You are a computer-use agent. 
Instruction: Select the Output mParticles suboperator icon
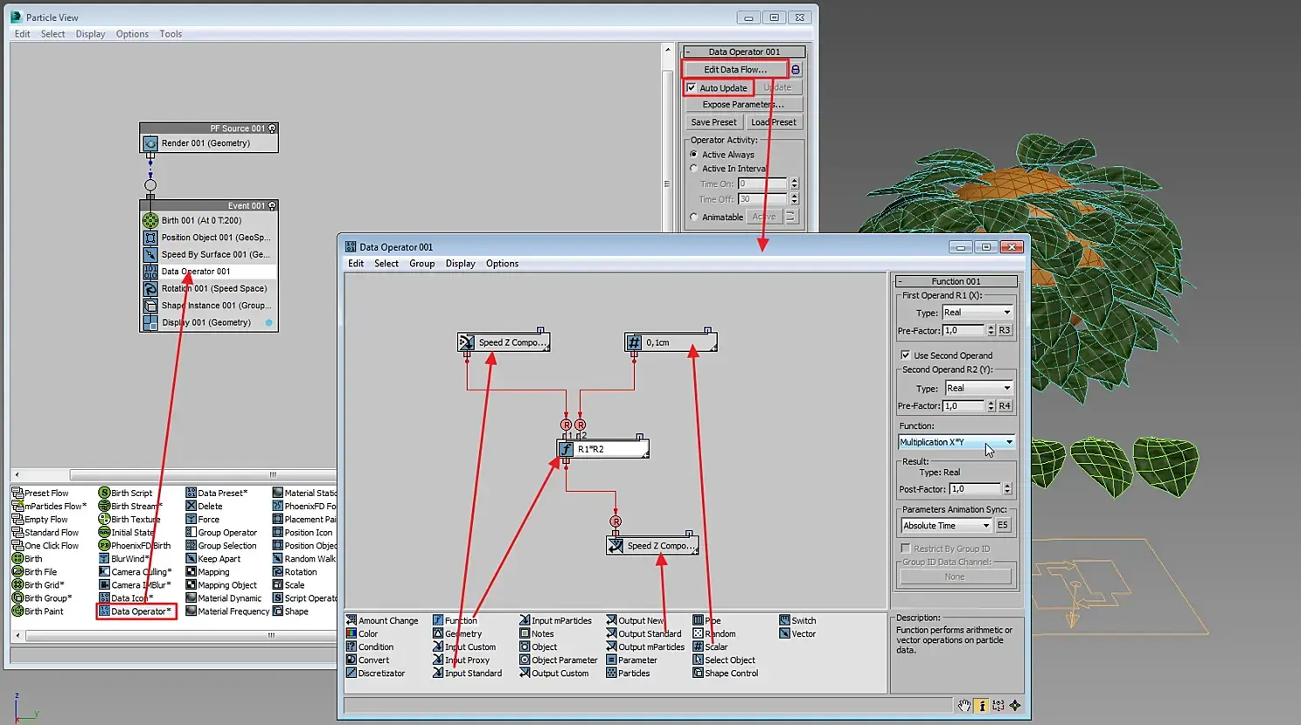pos(611,646)
